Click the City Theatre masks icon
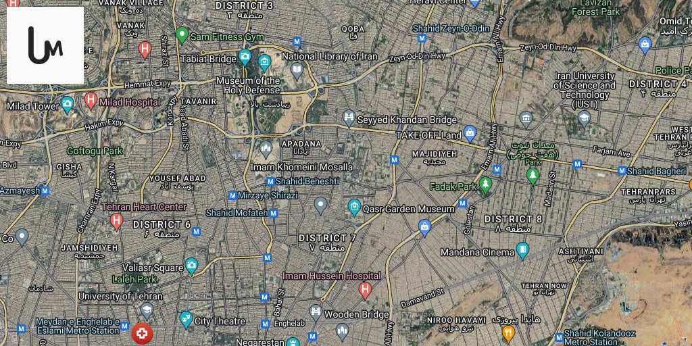 [187, 320]
